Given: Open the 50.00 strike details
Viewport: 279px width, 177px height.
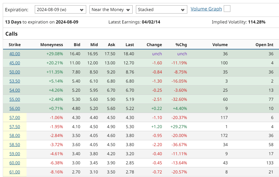Looking at the screenshot, I should tap(14, 72).
